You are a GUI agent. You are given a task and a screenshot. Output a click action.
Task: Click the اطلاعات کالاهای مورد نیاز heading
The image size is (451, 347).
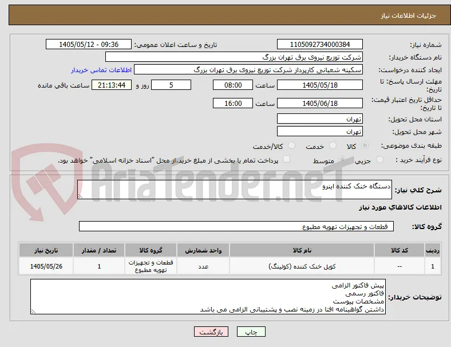[400, 207]
